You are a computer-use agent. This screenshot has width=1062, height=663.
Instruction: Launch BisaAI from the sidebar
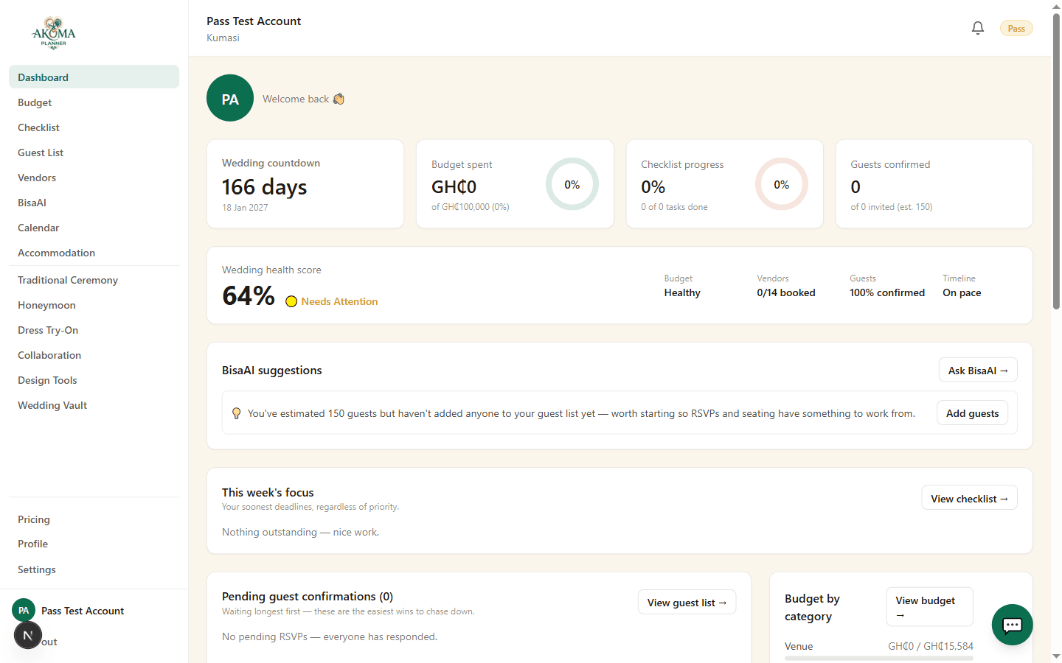[x=94, y=203]
